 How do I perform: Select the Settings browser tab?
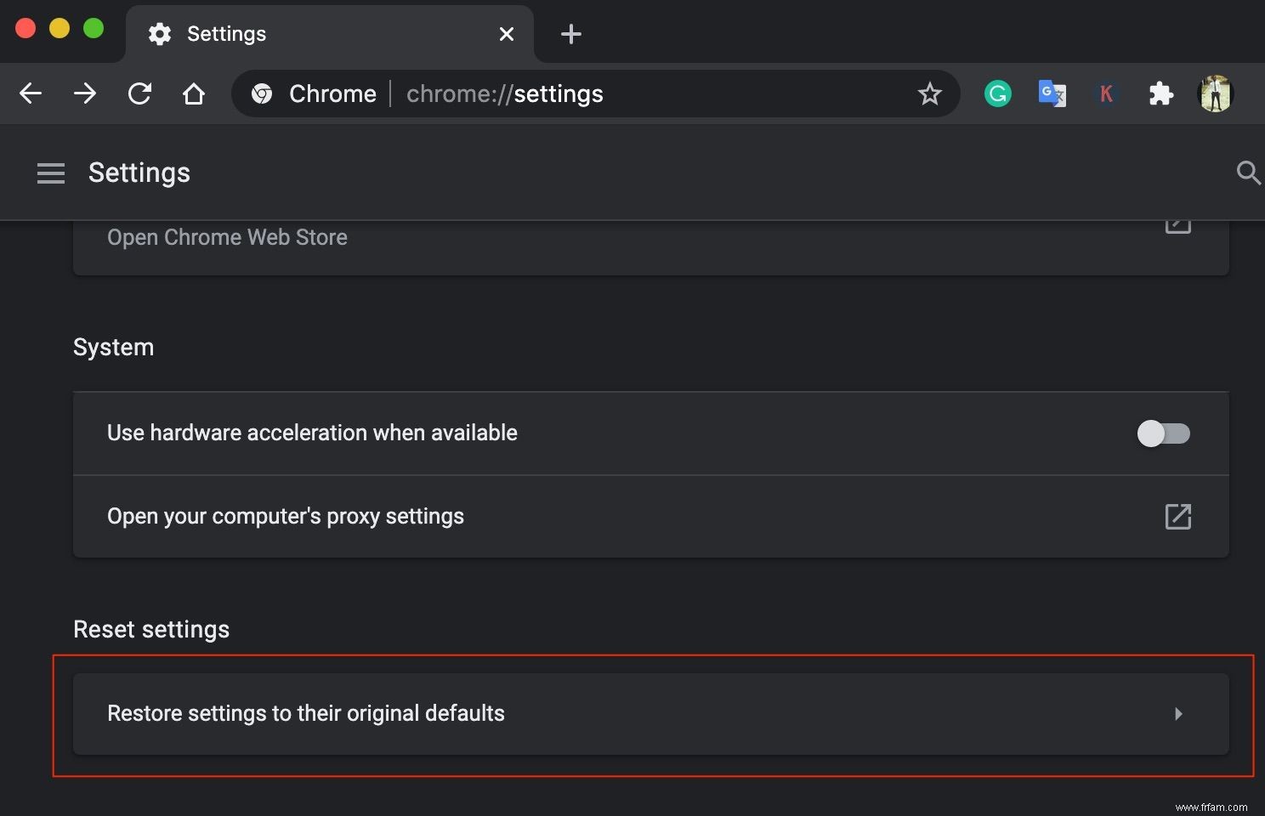330,34
